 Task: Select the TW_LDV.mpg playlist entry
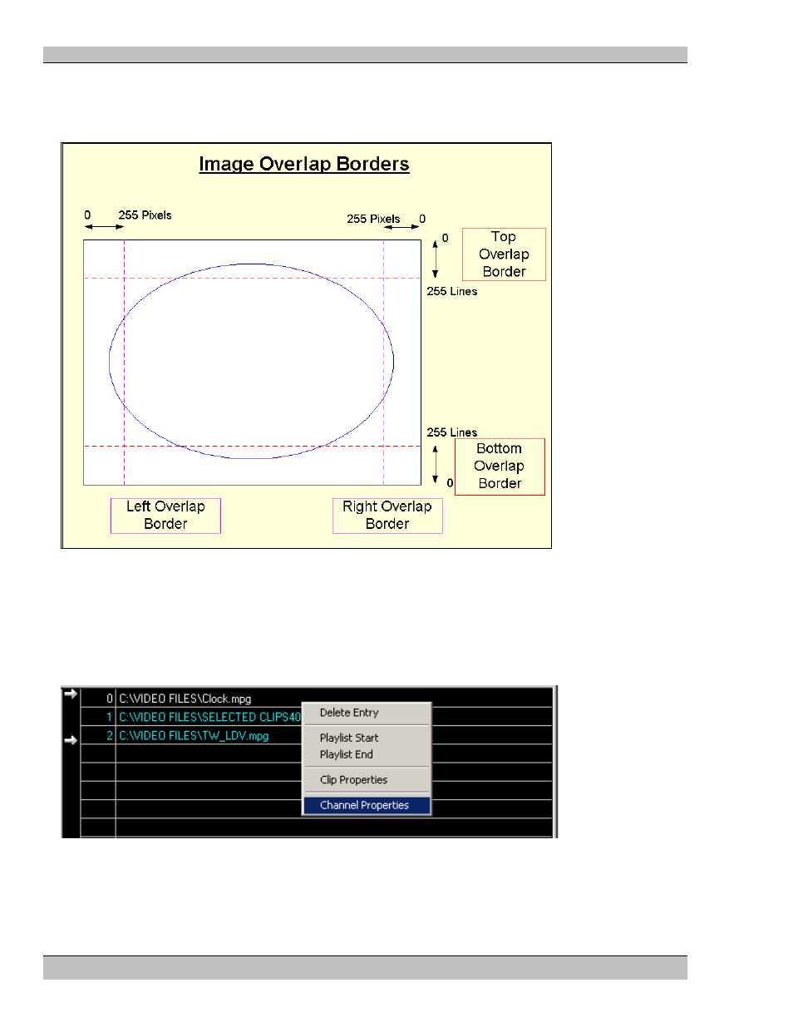194,735
